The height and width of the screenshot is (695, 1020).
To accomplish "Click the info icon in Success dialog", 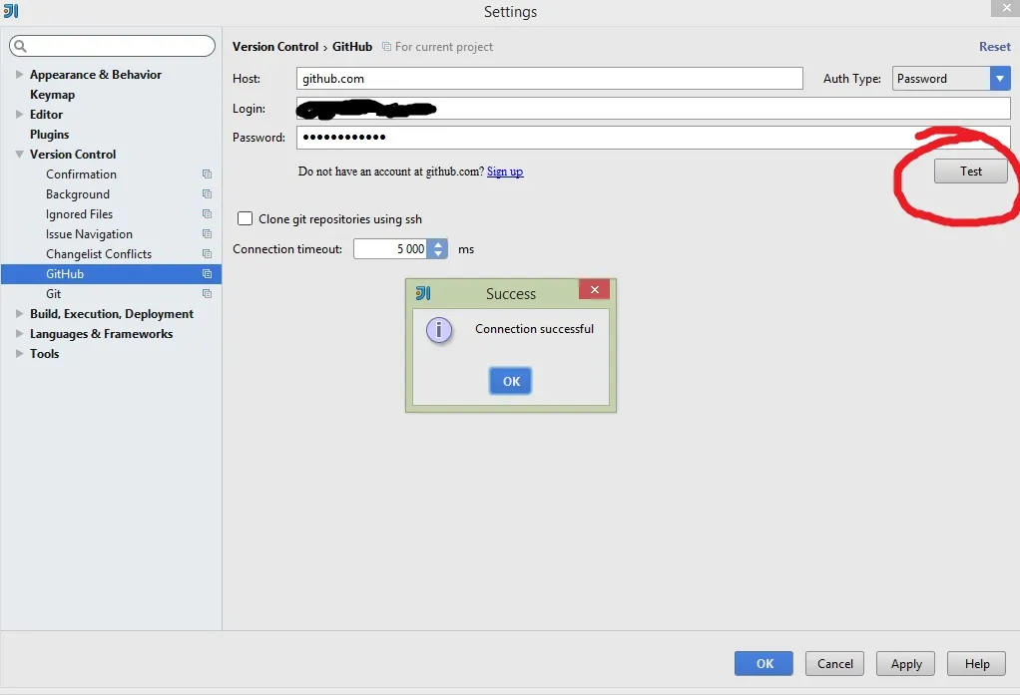I will click(x=439, y=330).
